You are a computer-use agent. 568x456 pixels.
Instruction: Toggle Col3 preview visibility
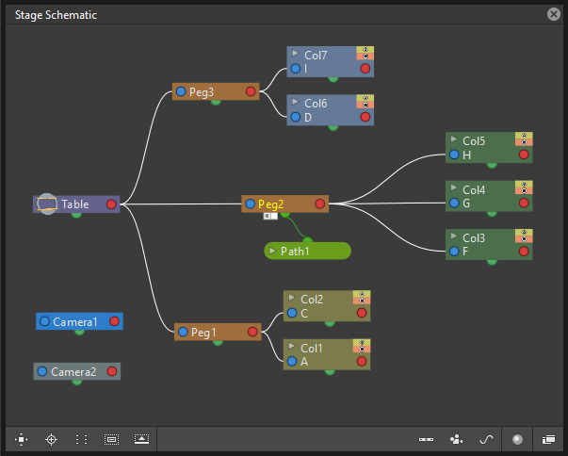click(x=524, y=232)
